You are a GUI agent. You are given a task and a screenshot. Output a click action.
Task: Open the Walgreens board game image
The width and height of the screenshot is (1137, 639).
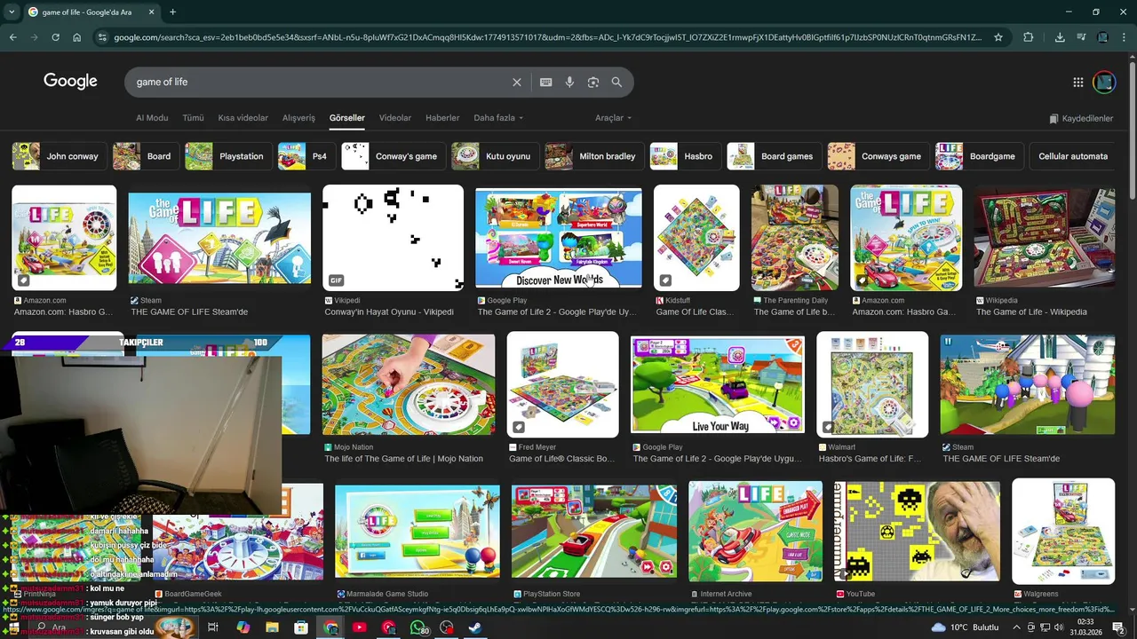(1063, 531)
